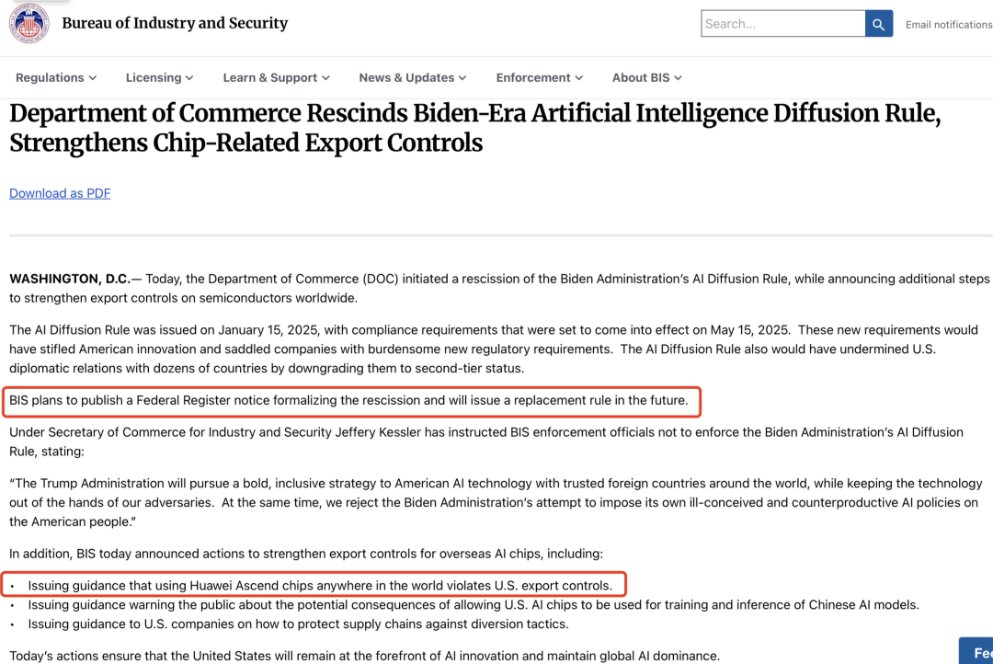Image resolution: width=993 pixels, height=664 pixels.
Task: Expand the Licensing dropdown menu
Action: coord(159,78)
